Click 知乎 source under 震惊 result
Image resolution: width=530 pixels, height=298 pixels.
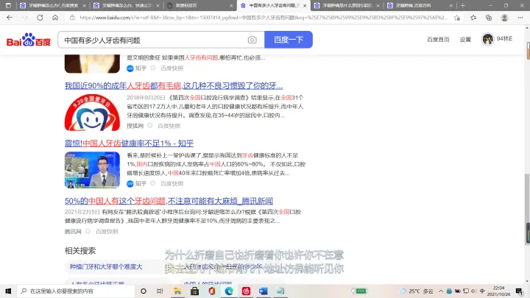pos(137,183)
